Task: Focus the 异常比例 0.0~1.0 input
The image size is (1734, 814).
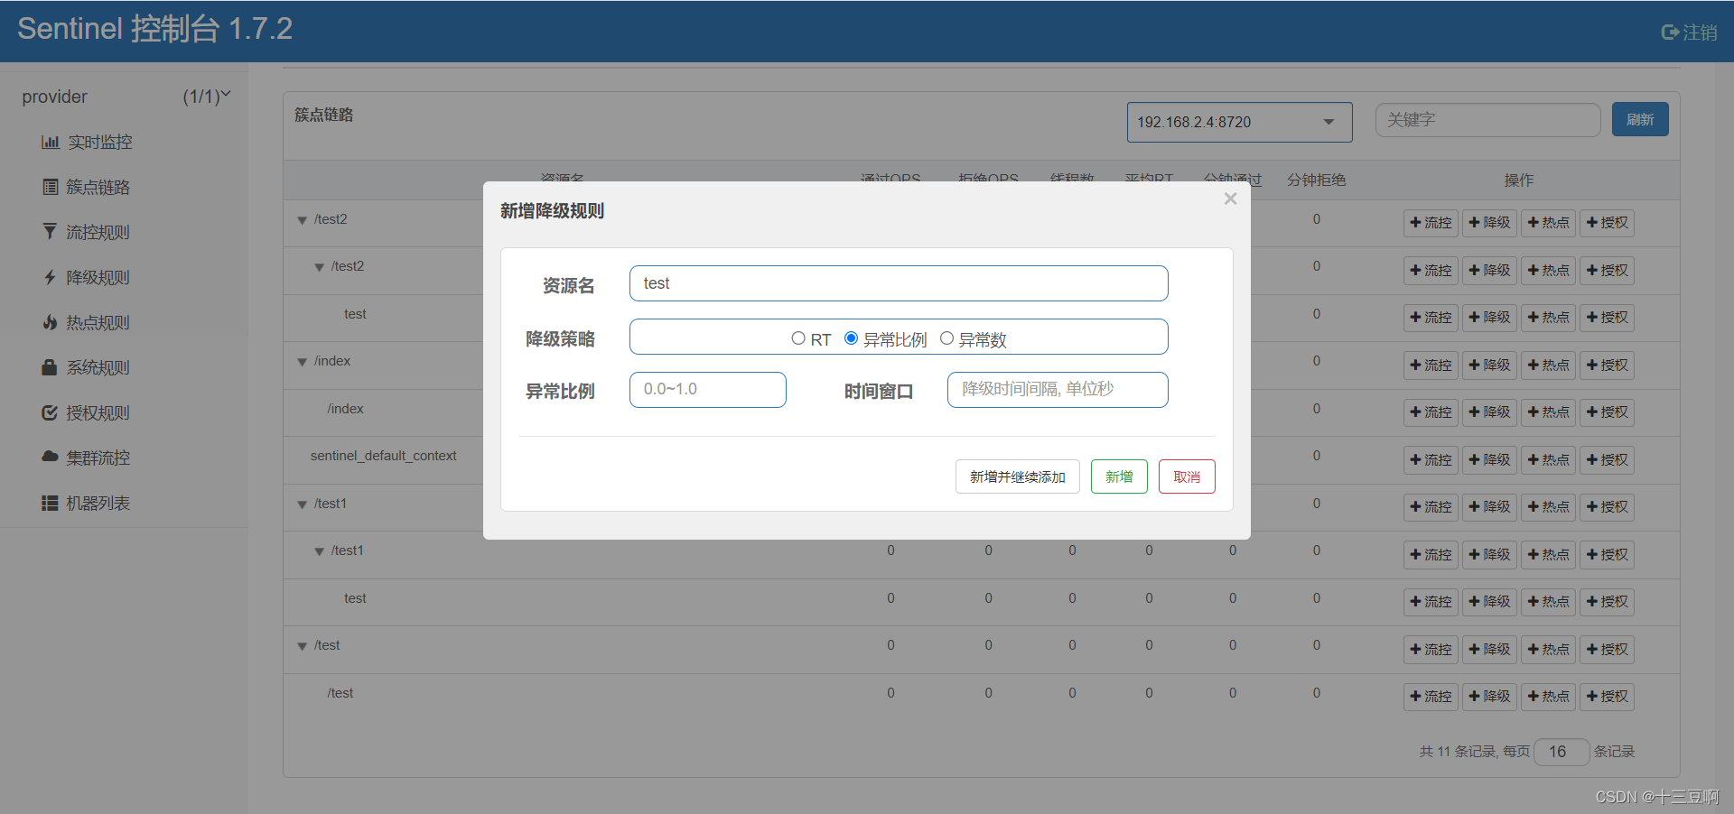Action: point(708,390)
